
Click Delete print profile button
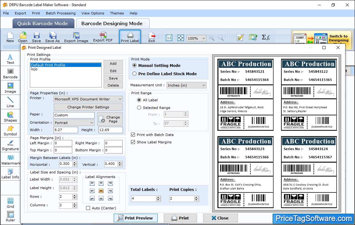pyautogui.click(x=113, y=85)
